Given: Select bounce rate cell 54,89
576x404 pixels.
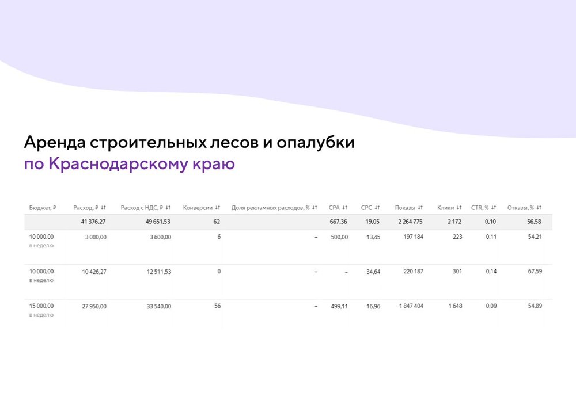Looking at the screenshot, I should (x=535, y=306).
